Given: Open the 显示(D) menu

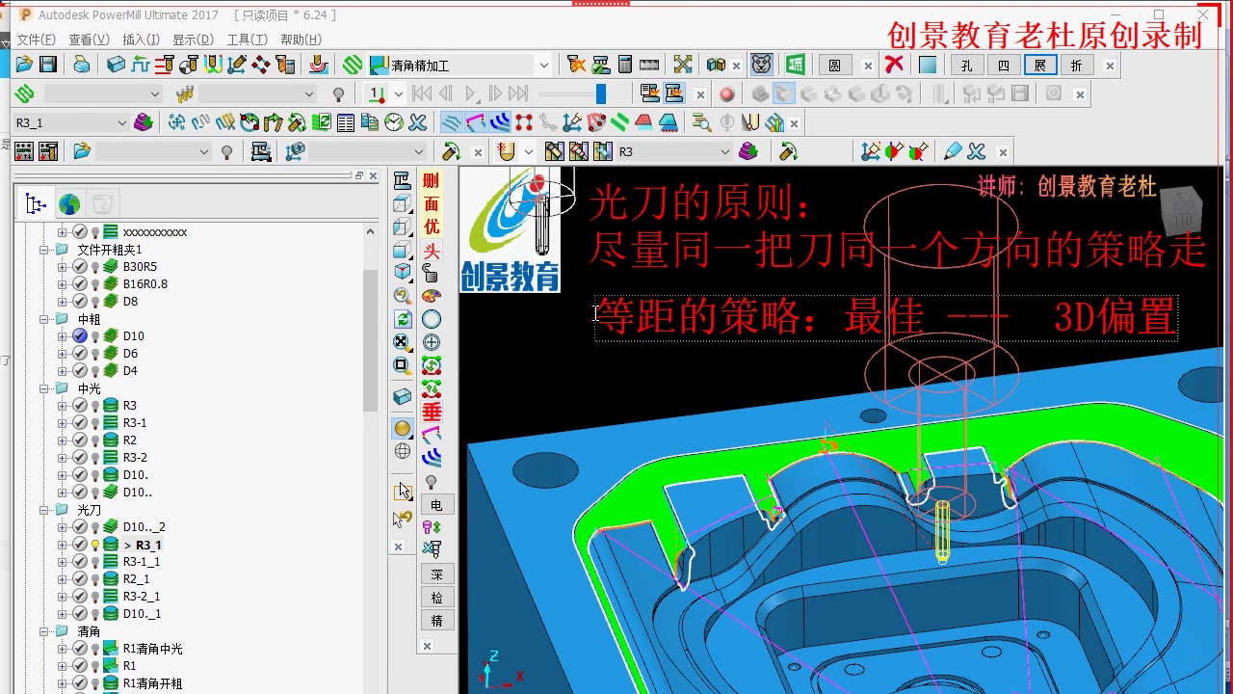Looking at the screenshot, I should click(193, 40).
